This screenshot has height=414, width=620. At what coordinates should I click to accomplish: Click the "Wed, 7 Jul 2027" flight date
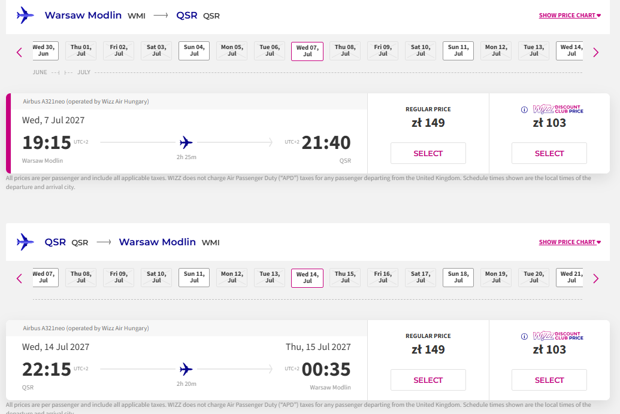pyautogui.click(x=53, y=120)
